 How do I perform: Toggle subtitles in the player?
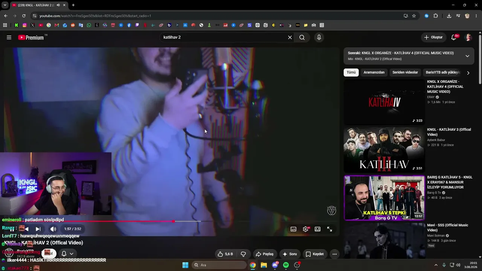click(293, 229)
